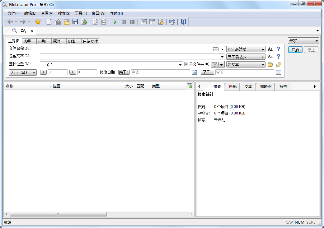Viewport: 324px width, 228px height.
Task: Click the export results icon with green arrow
Action: click(x=84, y=22)
